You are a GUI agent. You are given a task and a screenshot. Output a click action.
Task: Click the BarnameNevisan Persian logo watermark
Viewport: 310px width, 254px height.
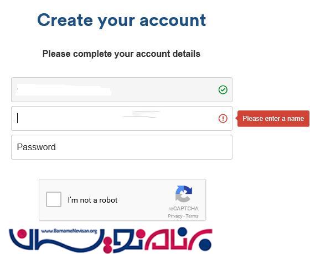coord(111,240)
